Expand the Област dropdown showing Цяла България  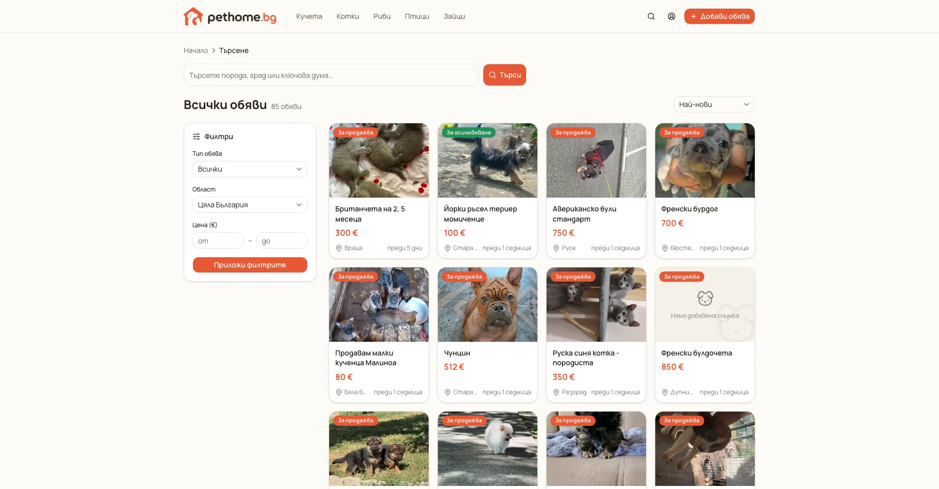(250, 205)
